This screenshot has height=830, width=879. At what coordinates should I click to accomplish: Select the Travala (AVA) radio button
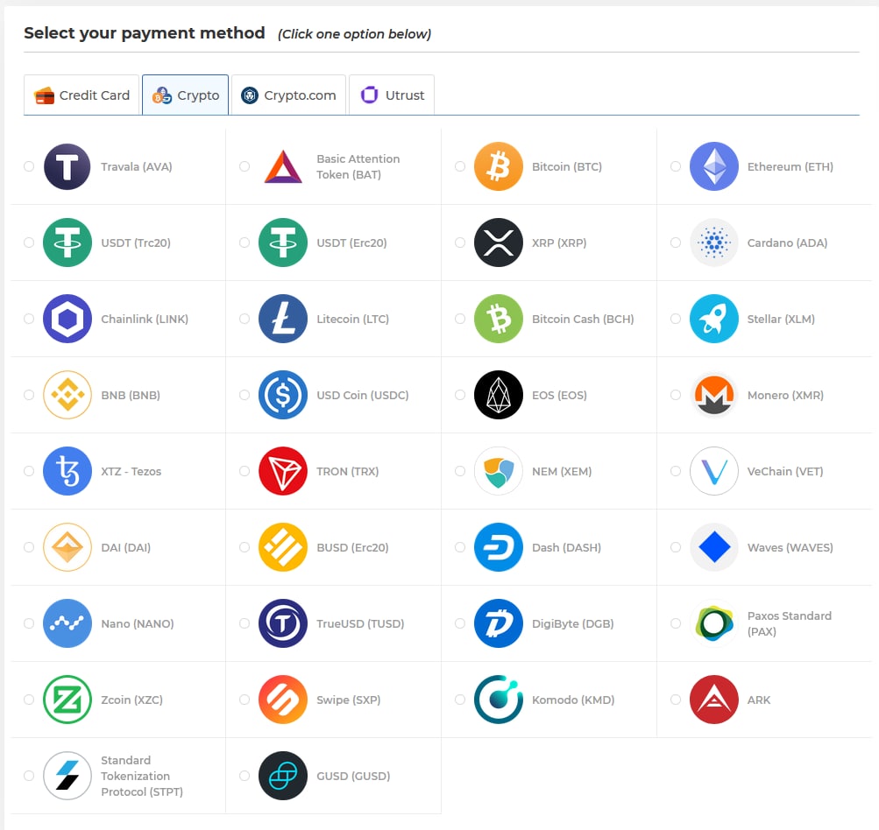pos(29,167)
